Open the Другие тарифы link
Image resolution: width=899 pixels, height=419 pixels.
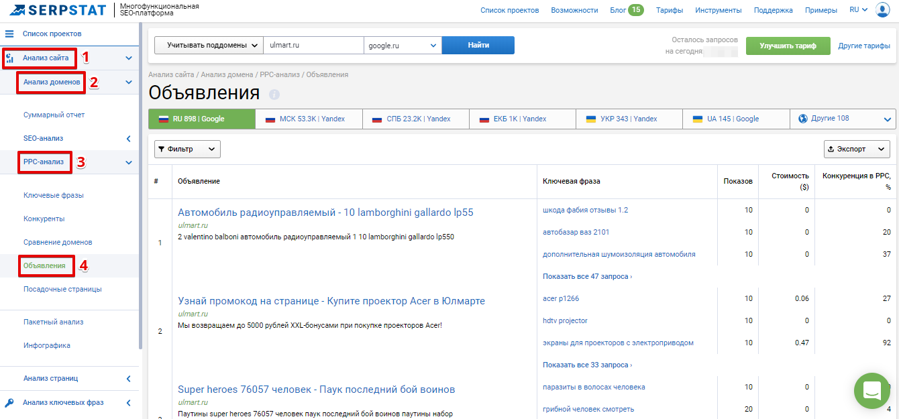[864, 46]
